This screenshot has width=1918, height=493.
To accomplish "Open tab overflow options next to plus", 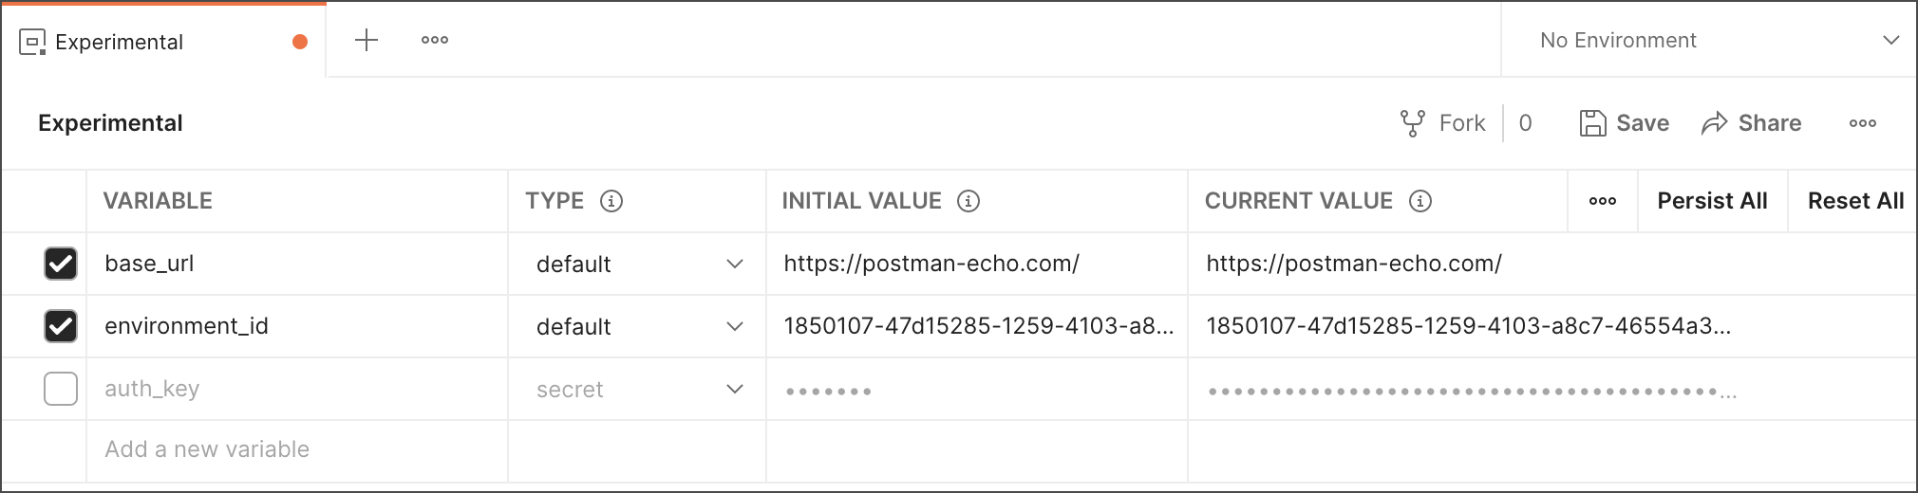I will point(435,40).
